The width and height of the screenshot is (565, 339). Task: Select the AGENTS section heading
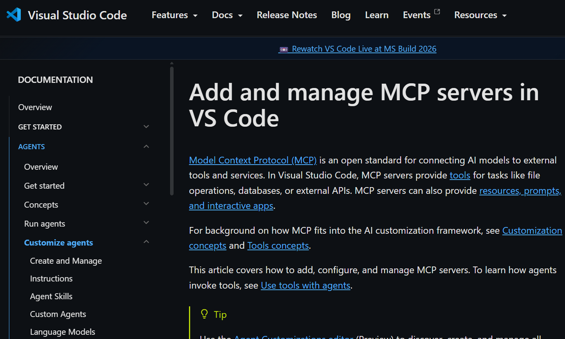[x=31, y=147]
